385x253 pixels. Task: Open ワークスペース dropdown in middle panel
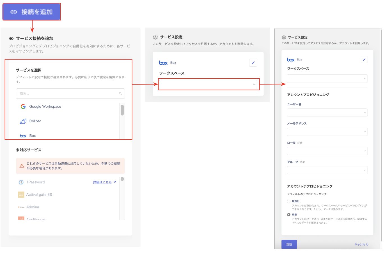pos(208,85)
